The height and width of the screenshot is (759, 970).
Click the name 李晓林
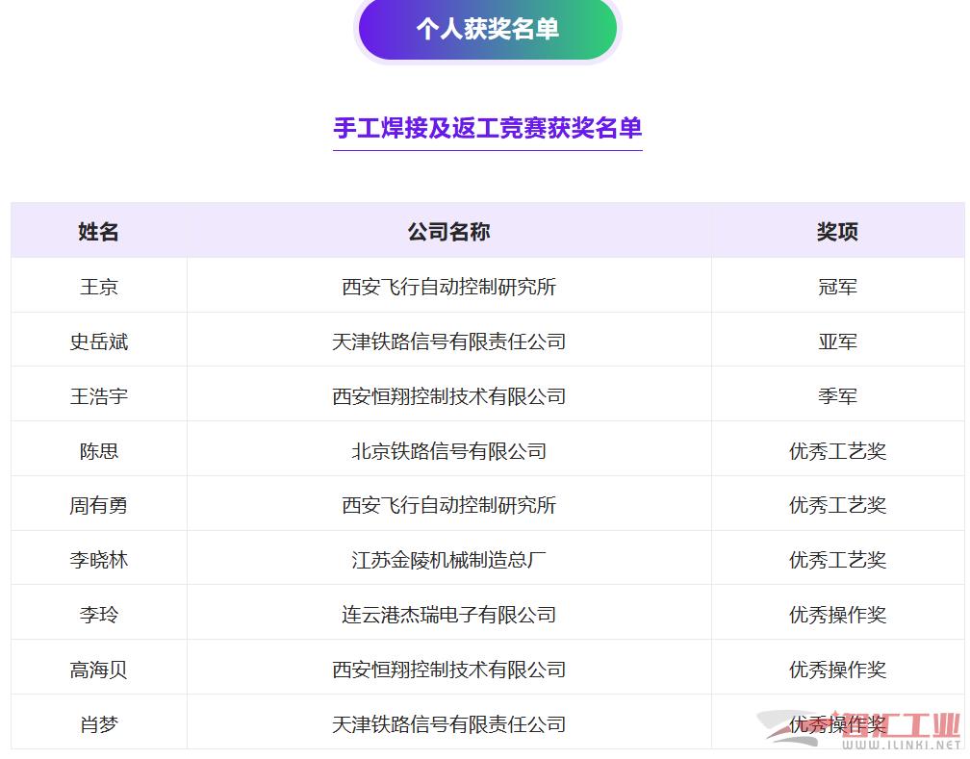[98, 560]
